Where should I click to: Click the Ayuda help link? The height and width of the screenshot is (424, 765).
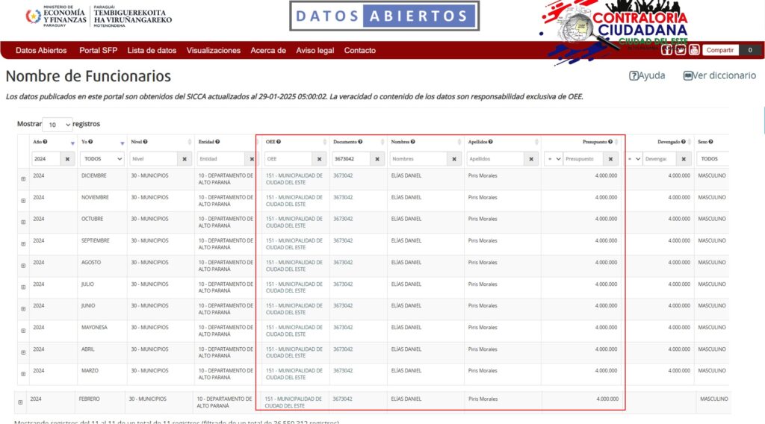[x=647, y=75]
